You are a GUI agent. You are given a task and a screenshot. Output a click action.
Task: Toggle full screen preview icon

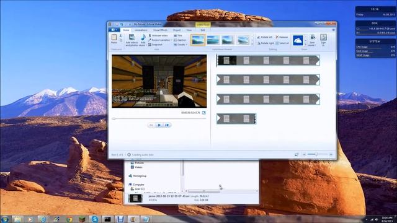click(x=204, y=113)
